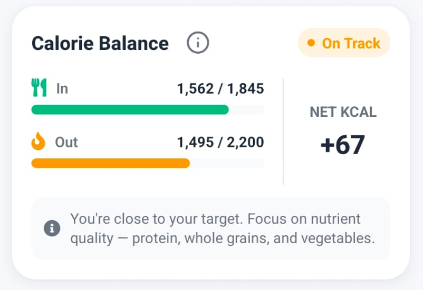
Task: Click the flame icon beside Out
Action: [39, 142]
